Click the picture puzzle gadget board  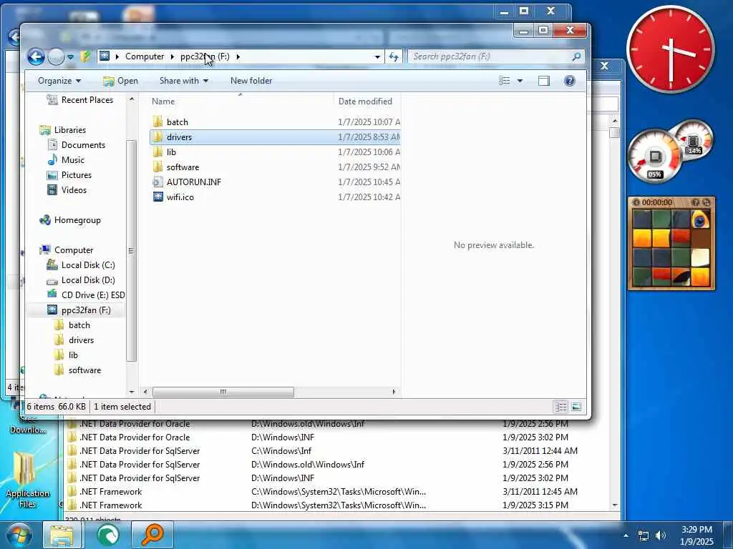coord(671,248)
